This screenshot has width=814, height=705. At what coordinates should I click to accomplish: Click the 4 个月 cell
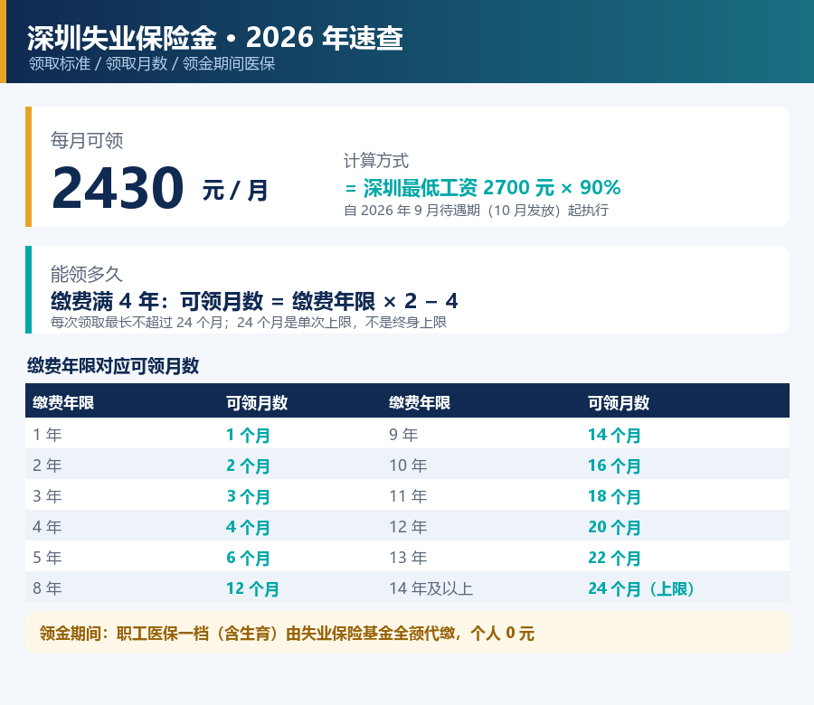tap(248, 527)
